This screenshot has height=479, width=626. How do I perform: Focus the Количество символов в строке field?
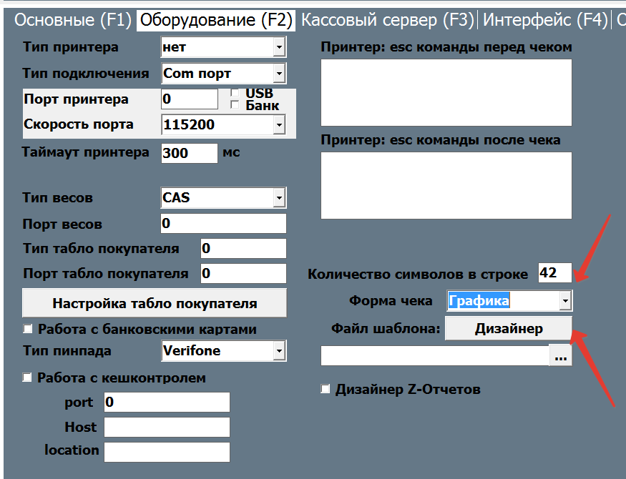tap(554, 273)
